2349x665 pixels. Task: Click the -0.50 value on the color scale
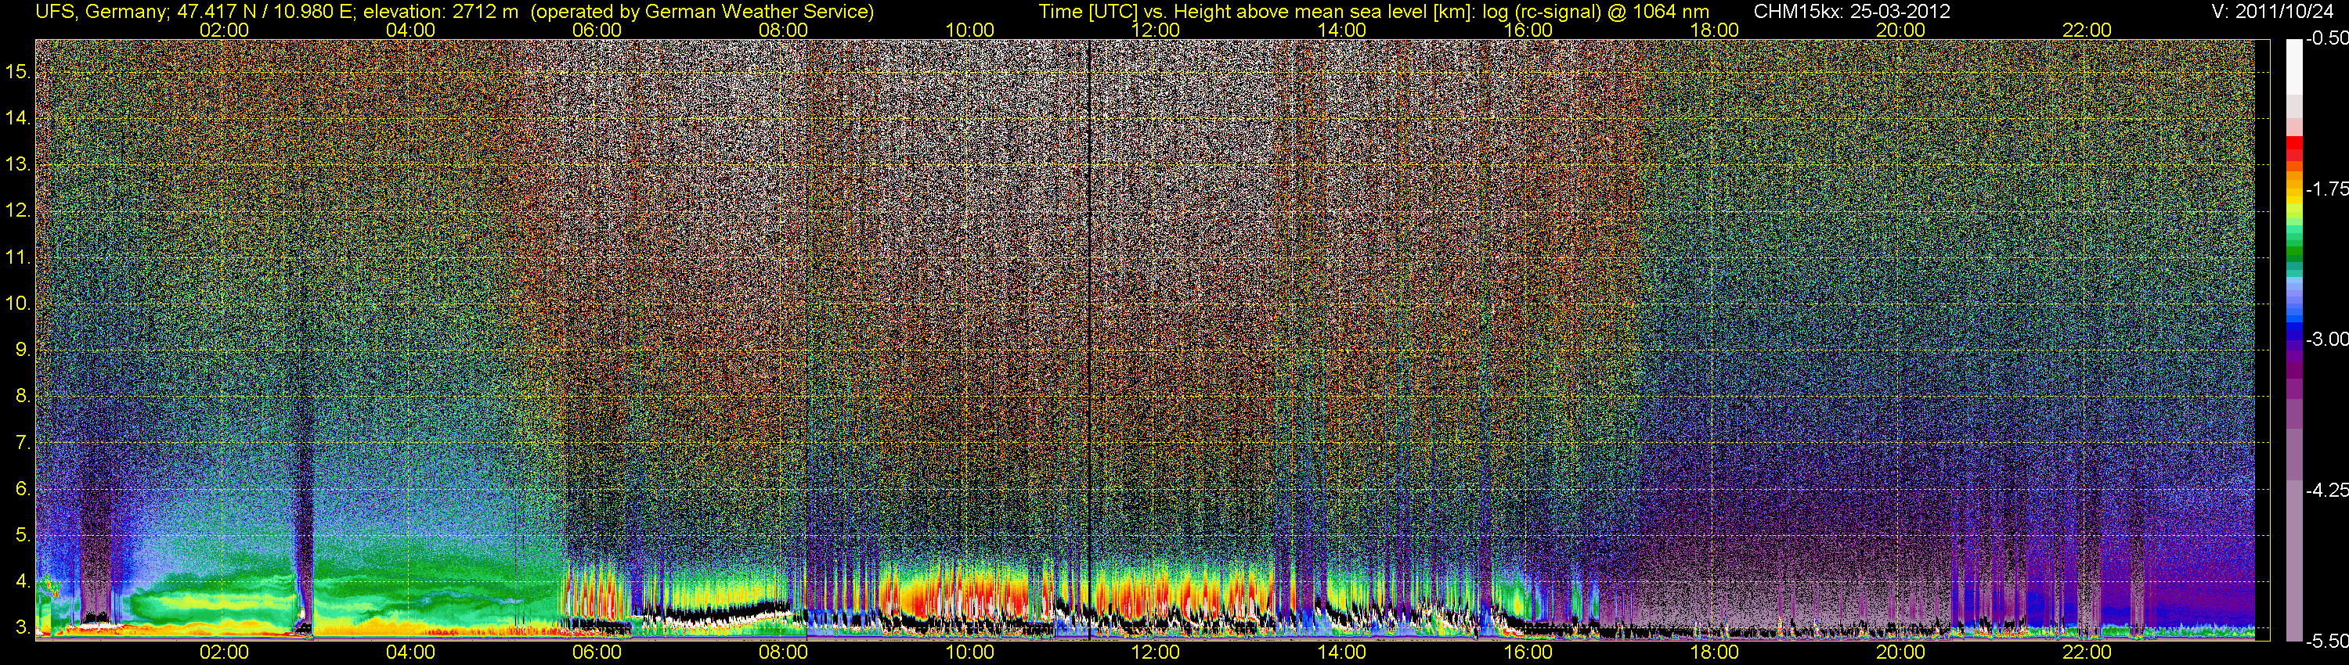pyautogui.click(x=2326, y=39)
